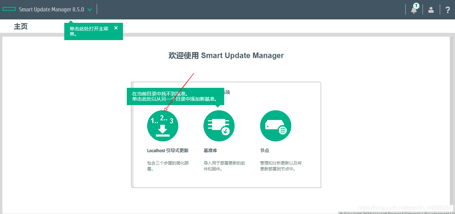Open the help question mark icon
Image resolution: width=455 pixels, height=214 pixels.
point(447,10)
